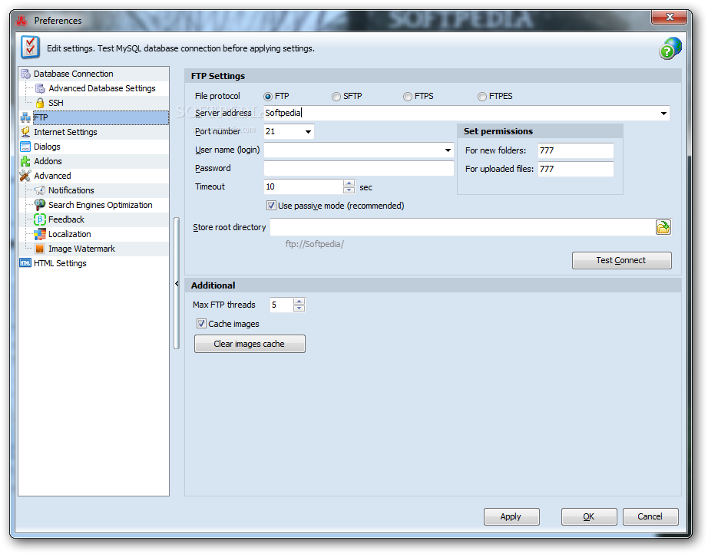The width and height of the screenshot is (708, 554).
Task: Open Search Engines Optimization page
Action: [101, 205]
